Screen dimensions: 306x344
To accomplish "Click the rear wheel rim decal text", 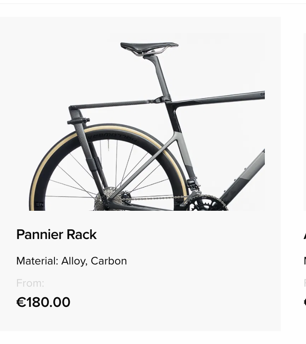I will pyautogui.click(x=112, y=136).
